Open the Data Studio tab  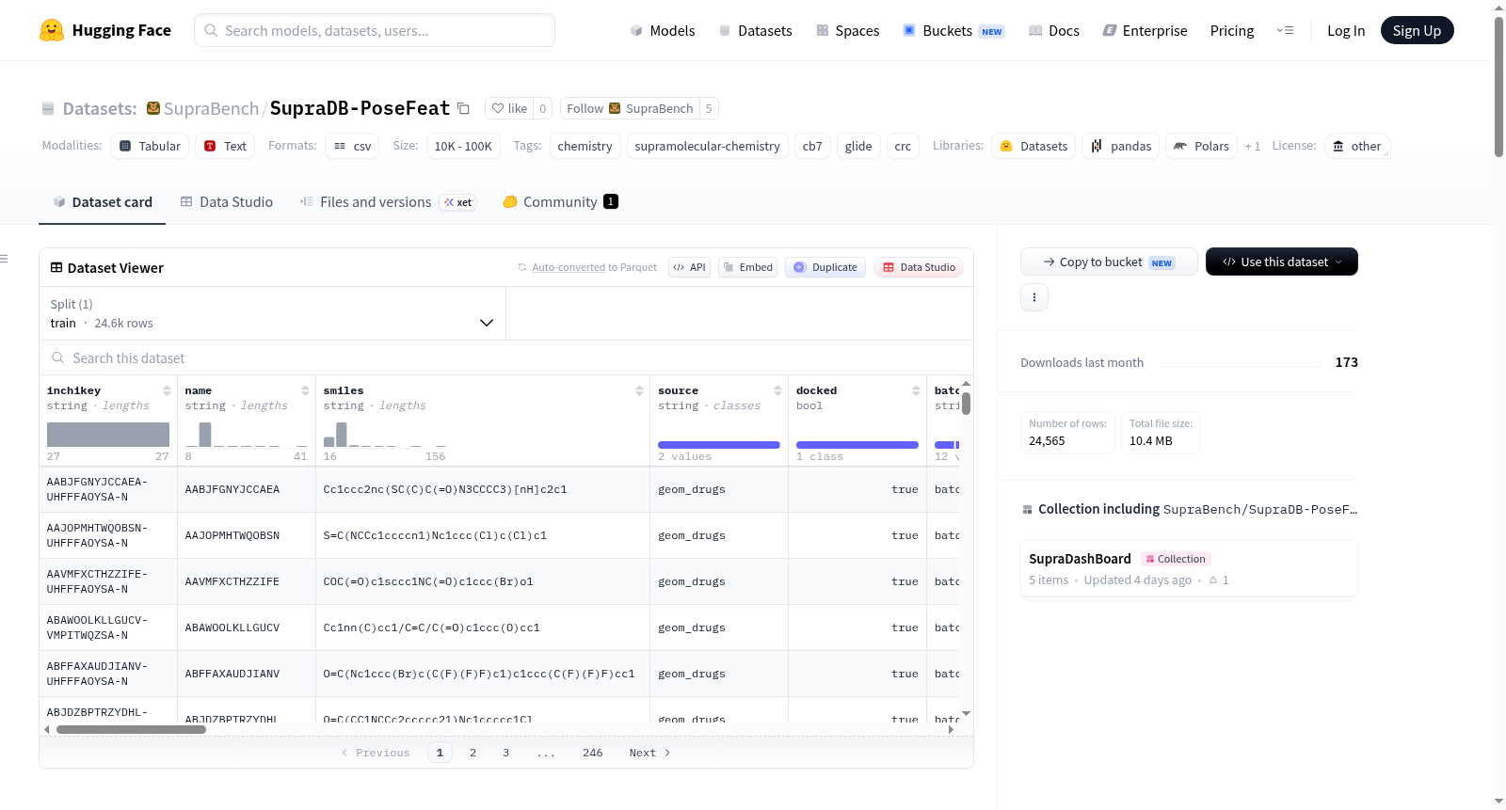[227, 202]
